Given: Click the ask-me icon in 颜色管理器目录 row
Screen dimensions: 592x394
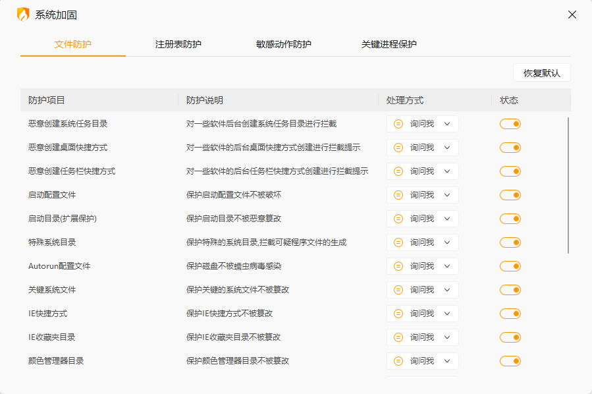Looking at the screenshot, I should click(398, 361).
